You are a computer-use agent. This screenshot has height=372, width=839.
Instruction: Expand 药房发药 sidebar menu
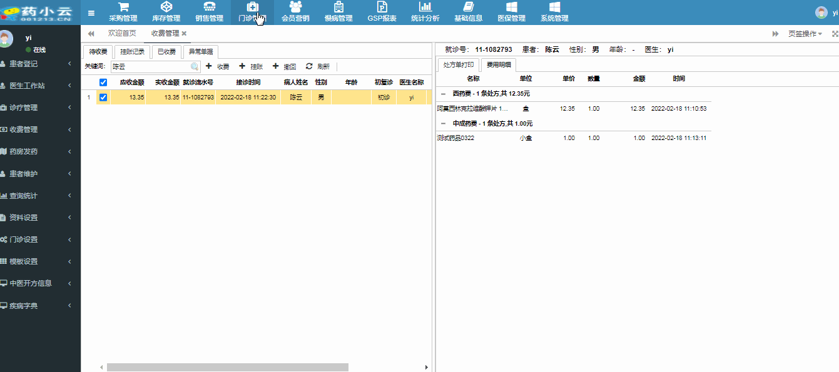[x=41, y=151]
